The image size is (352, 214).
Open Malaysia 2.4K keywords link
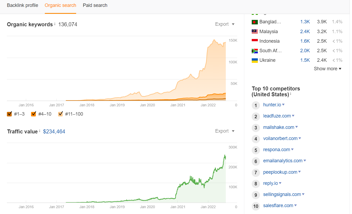coord(305,32)
